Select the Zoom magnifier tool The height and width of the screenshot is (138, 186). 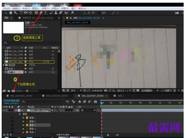coord(15,13)
